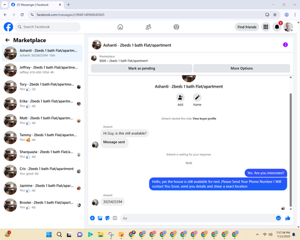Open Sharquazia conversation
Viewport: 300px width, 240px height.
(42, 154)
